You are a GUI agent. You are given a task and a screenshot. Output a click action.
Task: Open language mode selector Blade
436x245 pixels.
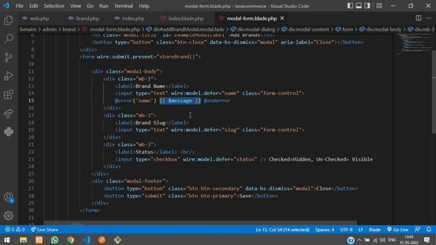tap(374, 229)
